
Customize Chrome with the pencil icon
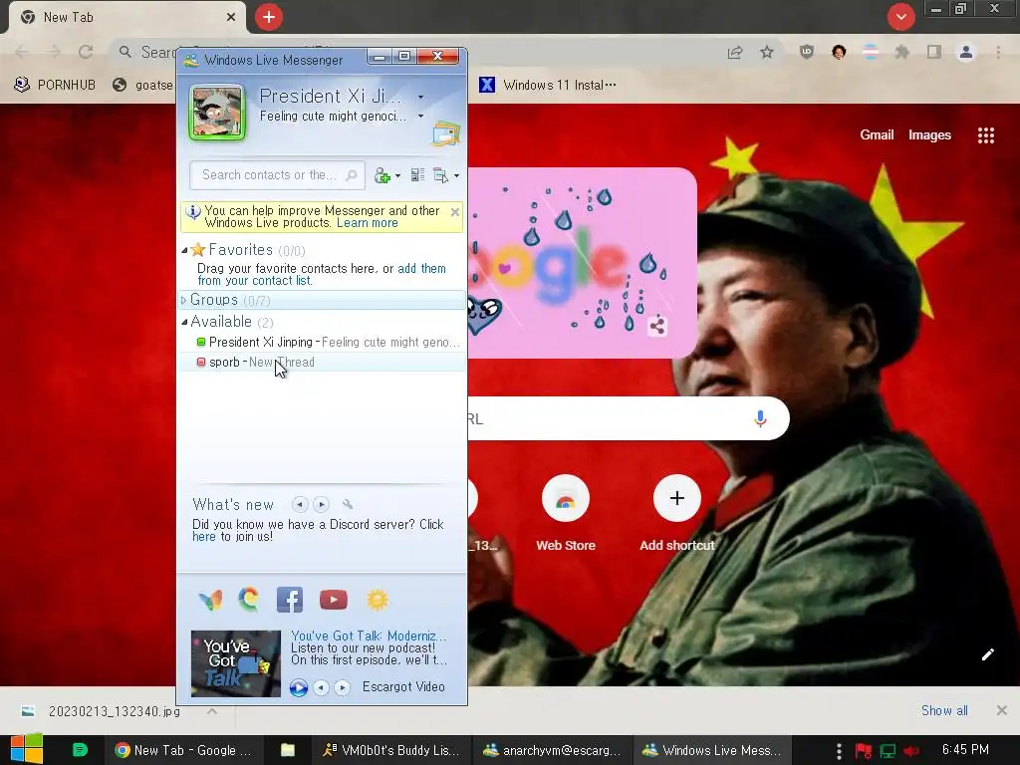pos(987,654)
